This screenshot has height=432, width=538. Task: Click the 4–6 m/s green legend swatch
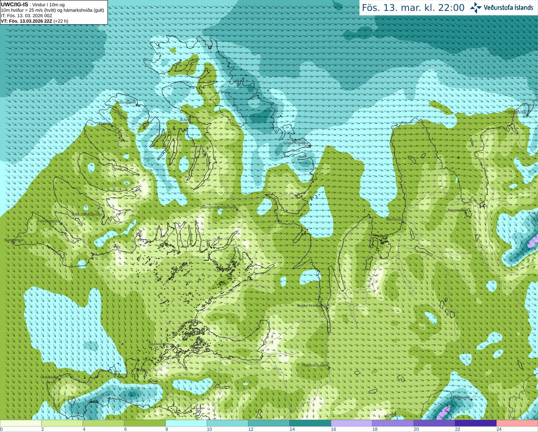(103, 423)
